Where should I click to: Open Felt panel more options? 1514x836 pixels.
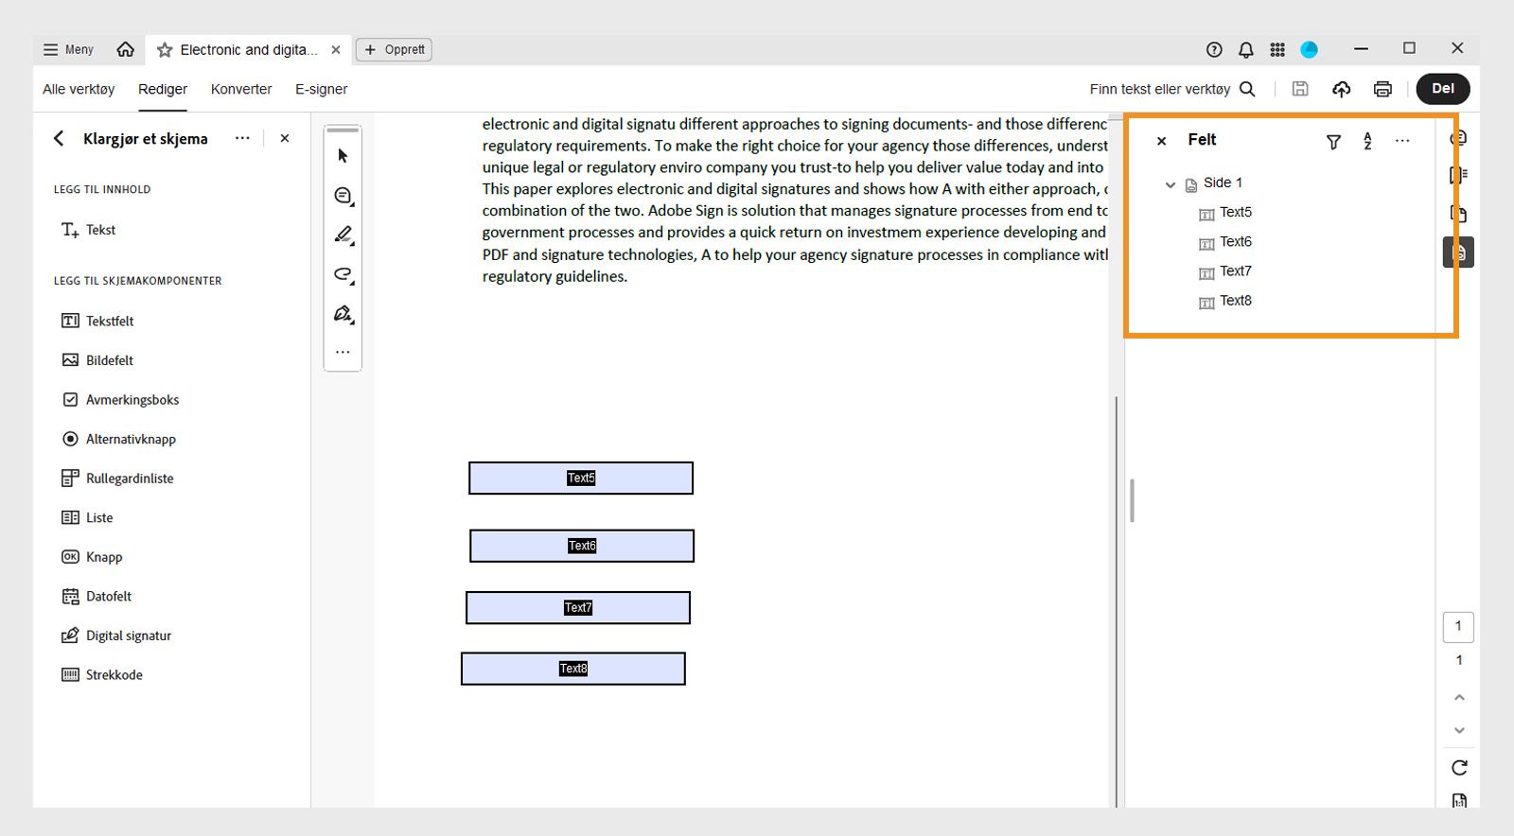pos(1402,141)
